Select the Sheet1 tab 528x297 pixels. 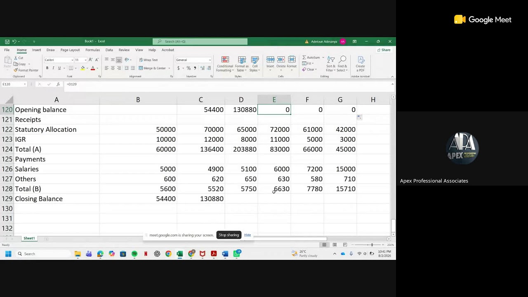[x=29, y=238]
